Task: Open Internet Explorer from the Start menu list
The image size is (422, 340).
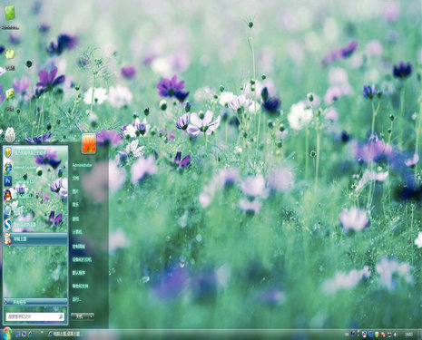Action: tap(35, 167)
